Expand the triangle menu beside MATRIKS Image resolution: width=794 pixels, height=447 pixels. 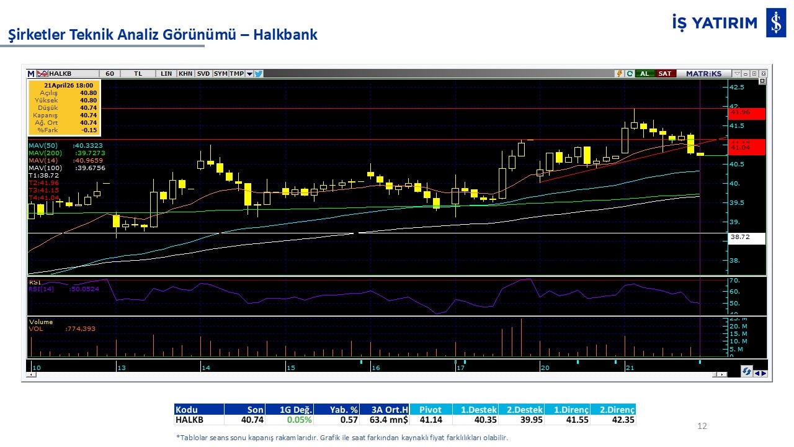(x=738, y=73)
